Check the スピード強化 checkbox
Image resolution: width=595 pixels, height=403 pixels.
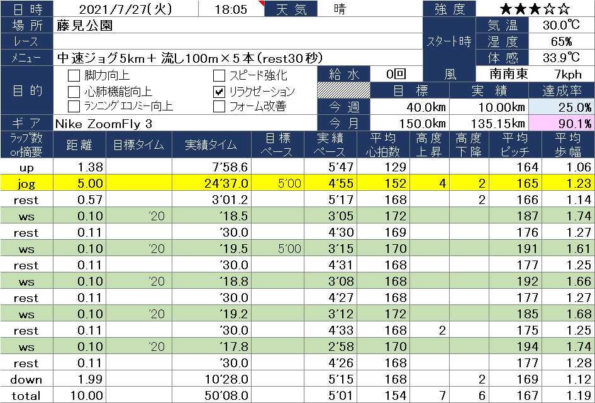(219, 76)
